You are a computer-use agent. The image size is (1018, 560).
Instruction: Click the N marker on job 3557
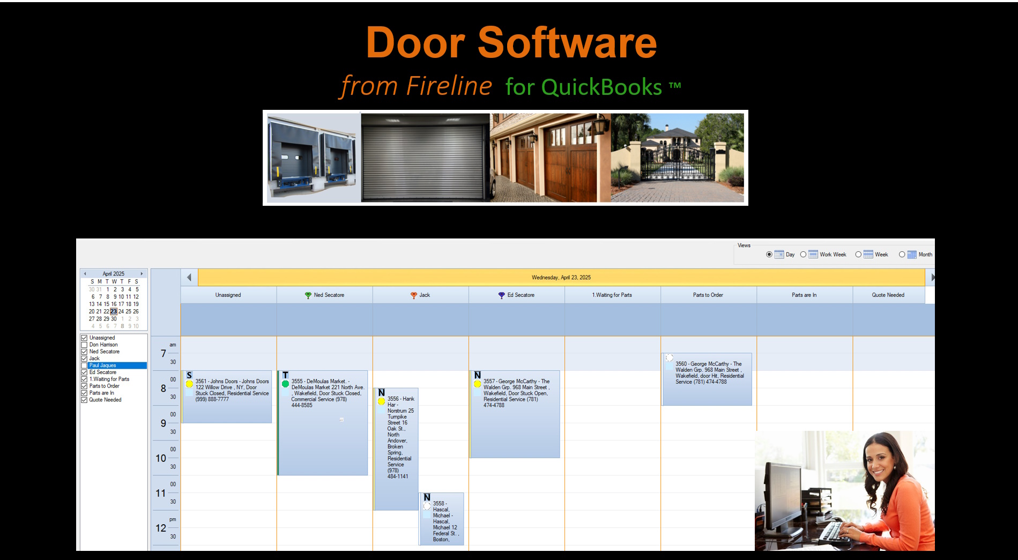477,375
